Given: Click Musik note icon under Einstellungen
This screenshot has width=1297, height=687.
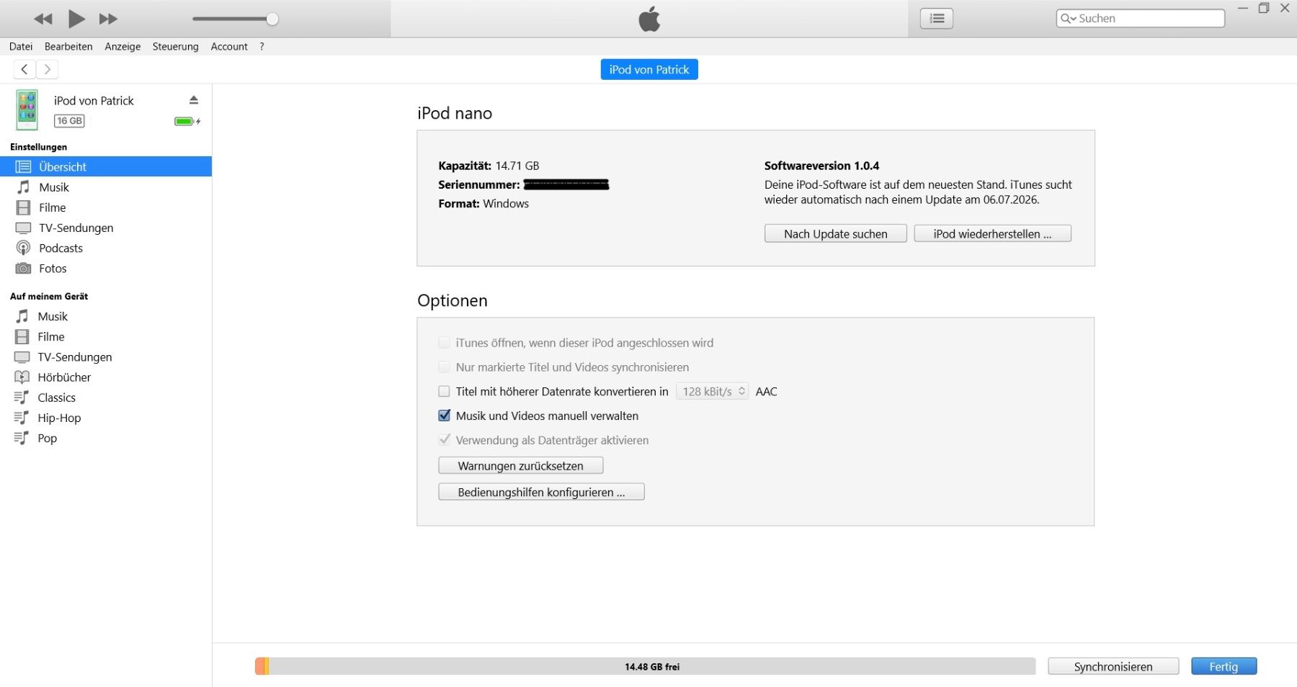Looking at the screenshot, I should (24, 187).
